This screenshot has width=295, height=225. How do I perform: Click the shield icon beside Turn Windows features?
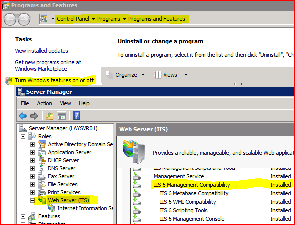point(8,81)
